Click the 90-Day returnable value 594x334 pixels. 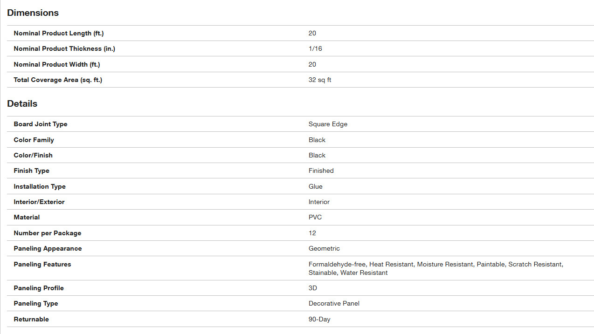319,320
